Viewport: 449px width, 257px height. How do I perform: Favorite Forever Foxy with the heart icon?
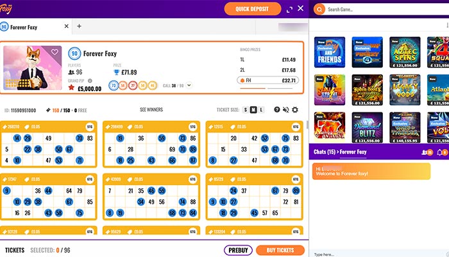coord(55,52)
